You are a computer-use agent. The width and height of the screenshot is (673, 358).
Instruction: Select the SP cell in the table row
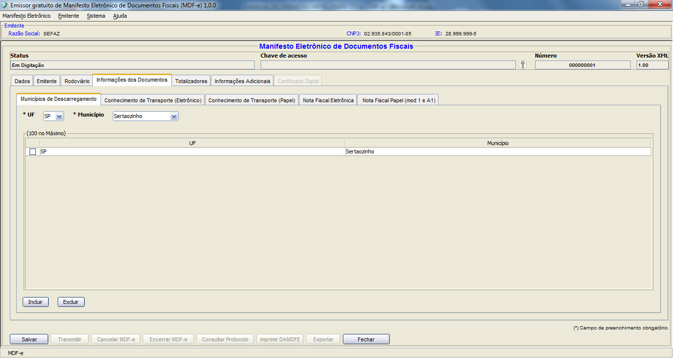pyautogui.click(x=192, y=152)
